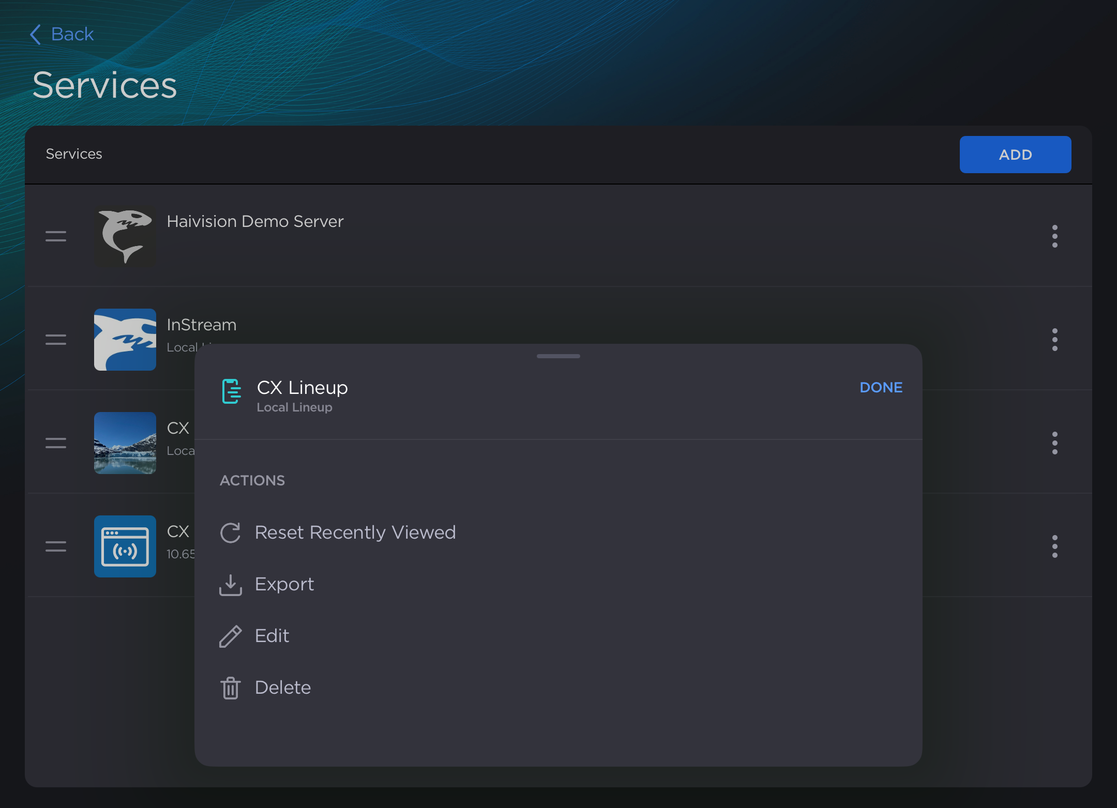Click the CX mountain landscape thumbnail icon
The image size is (1117, 808).
[x=126, y=443]
